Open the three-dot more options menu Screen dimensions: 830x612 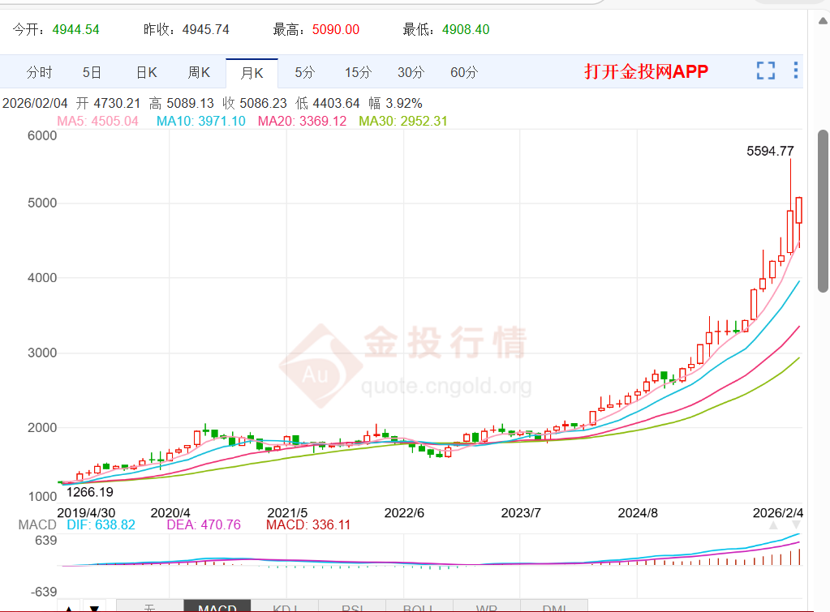796,71
